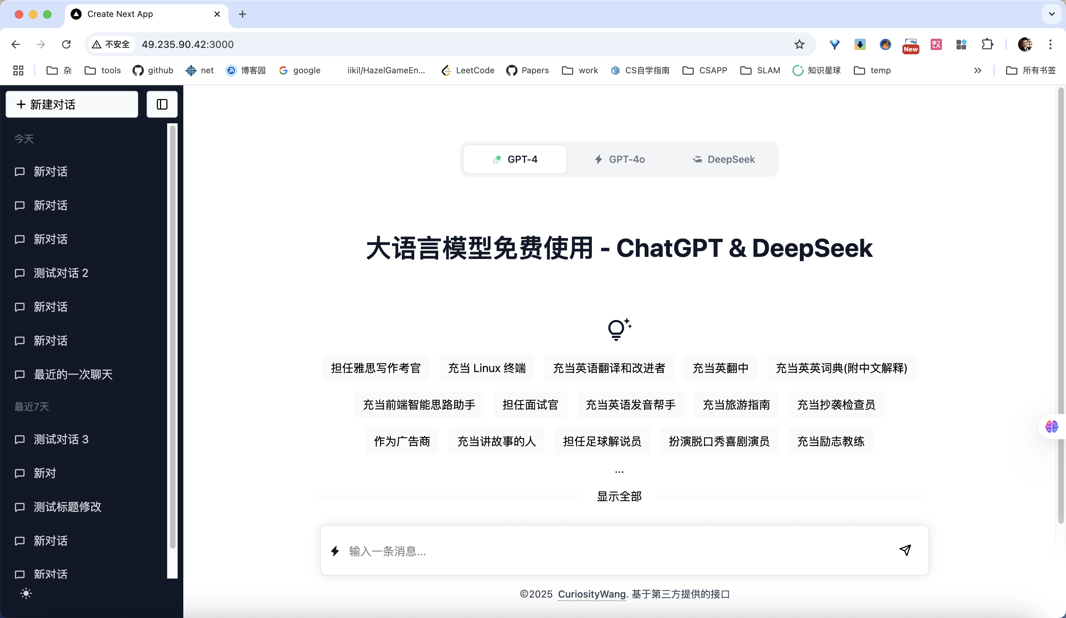Click the floating brain icon on right edge

click(x=1052, y=427)
